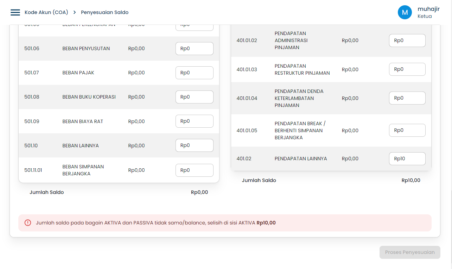Image resolution: width=452 pixels, height=269 pixels.
Task: Select the Rp0 input for BEBAN PAJAK
Action: pyautogui.click(x=194, y=73)
